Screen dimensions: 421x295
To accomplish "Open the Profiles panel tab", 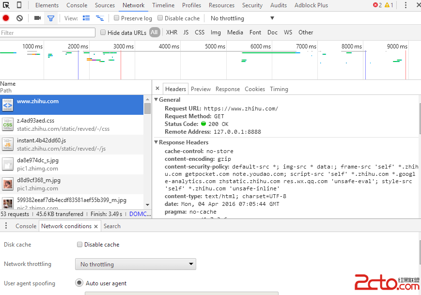I will [x=191, y=5].
